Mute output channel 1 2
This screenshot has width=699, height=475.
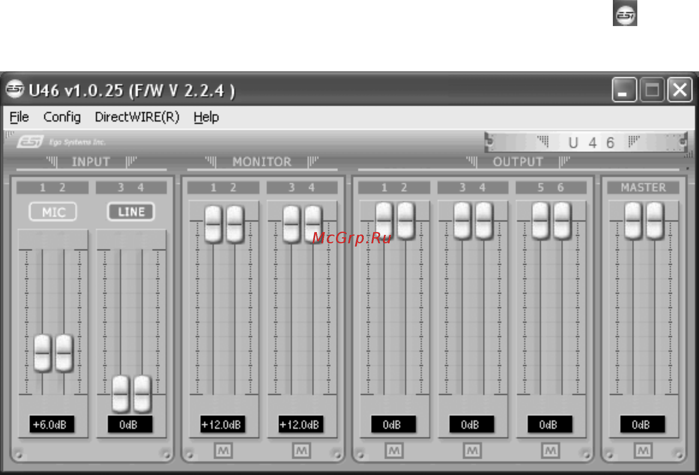[394, 451]
